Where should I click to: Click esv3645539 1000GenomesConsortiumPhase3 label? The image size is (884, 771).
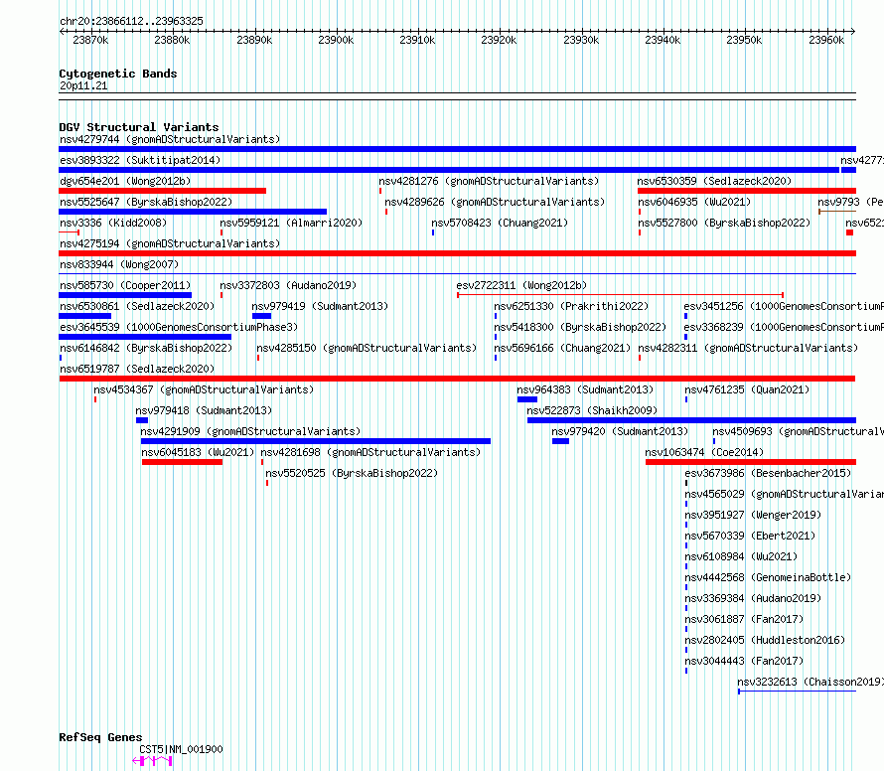click(x=179, y=327)
